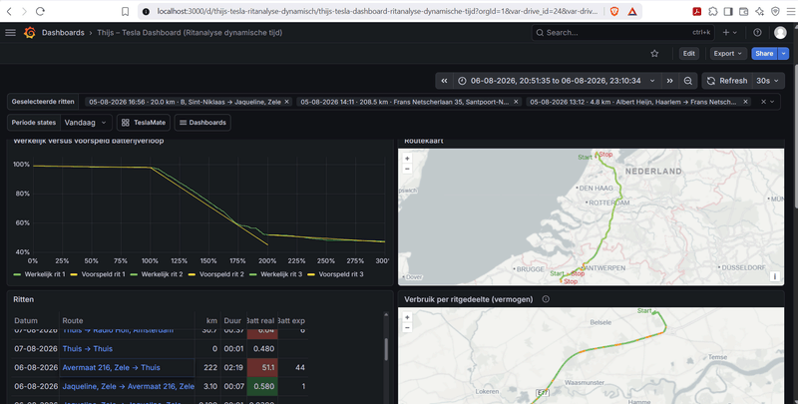Show Routekaart map attribution info
798x404 pixels.
(775, 276)
